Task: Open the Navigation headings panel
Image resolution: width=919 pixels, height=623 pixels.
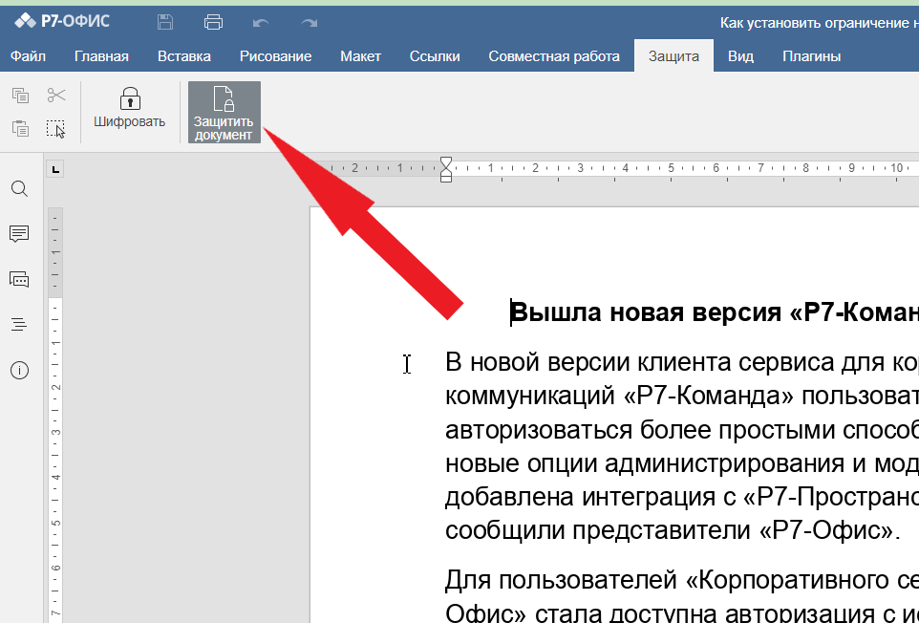Action: pos(19,325)
